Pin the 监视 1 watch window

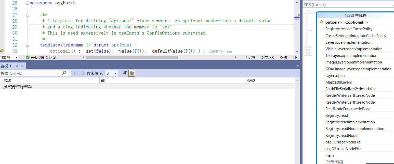[x=17, y=66]
